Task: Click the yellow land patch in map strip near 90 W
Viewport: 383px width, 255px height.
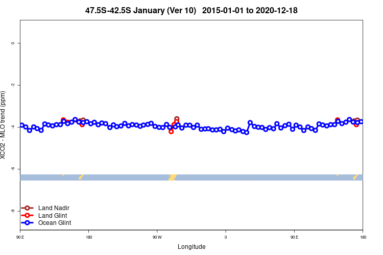Action: 173,177
